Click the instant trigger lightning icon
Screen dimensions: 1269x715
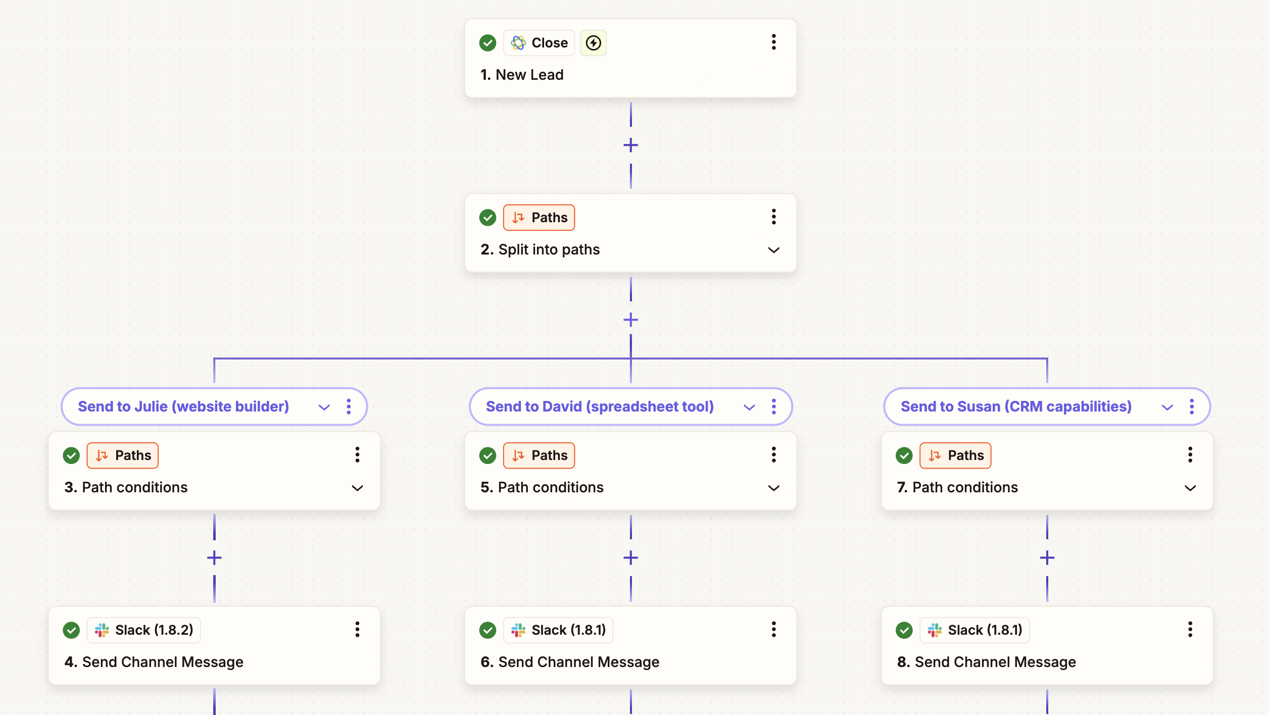tap(593, 43)
